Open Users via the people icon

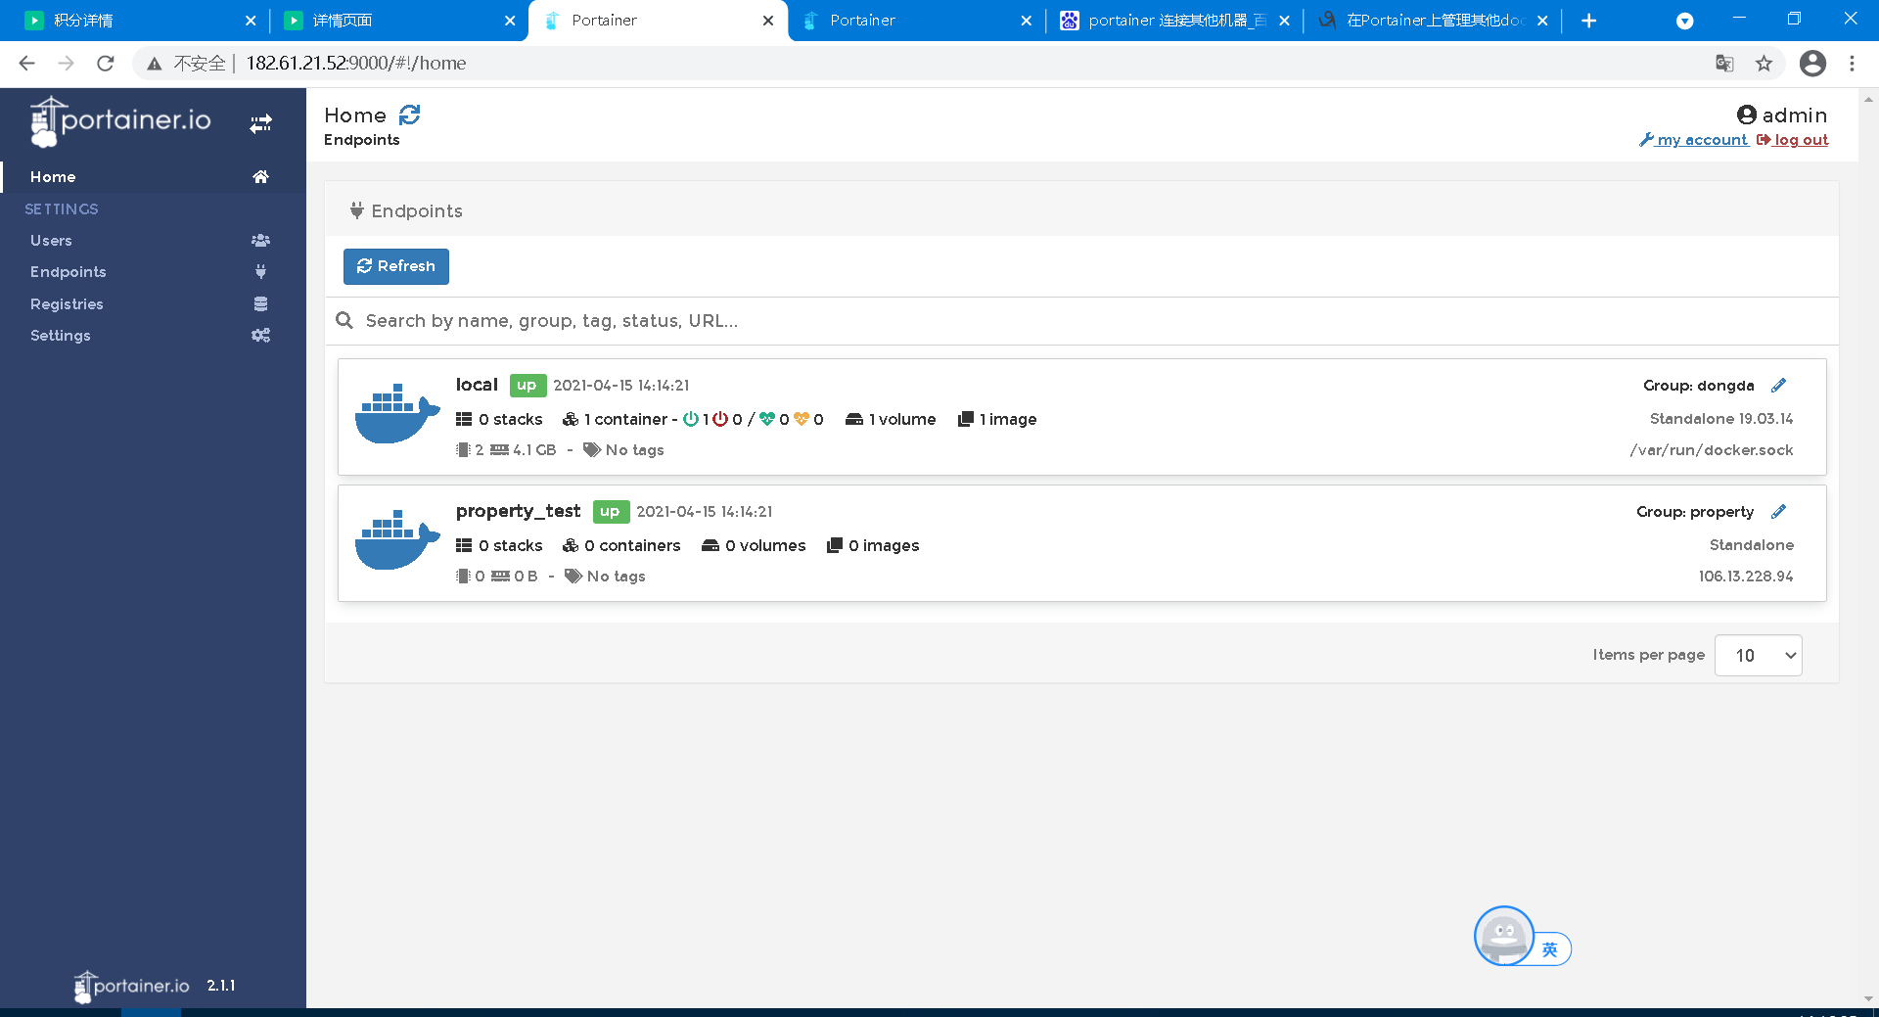point(260,240)
